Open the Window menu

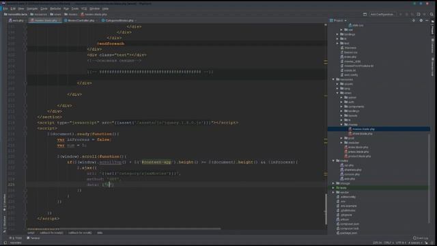tap(94, 9)
